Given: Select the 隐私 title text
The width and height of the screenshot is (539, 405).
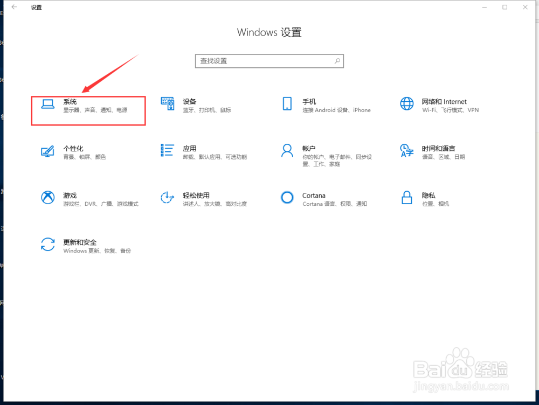Looking at the screenshot, I should 429,195.
